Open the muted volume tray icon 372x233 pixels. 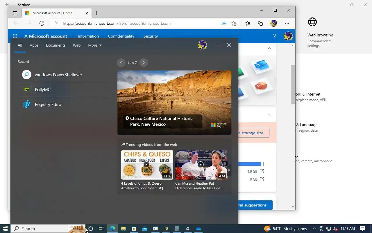coord(335,229)
